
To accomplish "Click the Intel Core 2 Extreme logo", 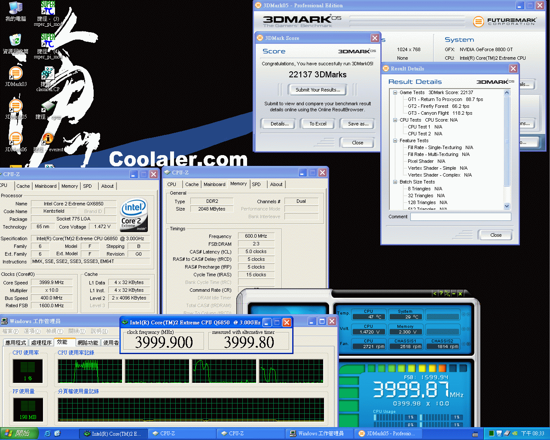I will (x=134, y=214).
